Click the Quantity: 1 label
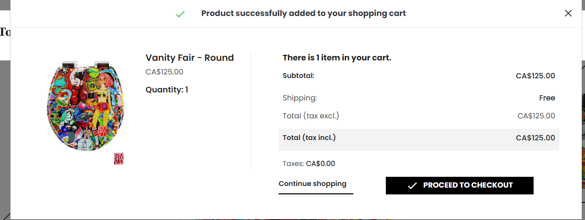This screenshot has height=220, width=585. click(x=167, y=90)
